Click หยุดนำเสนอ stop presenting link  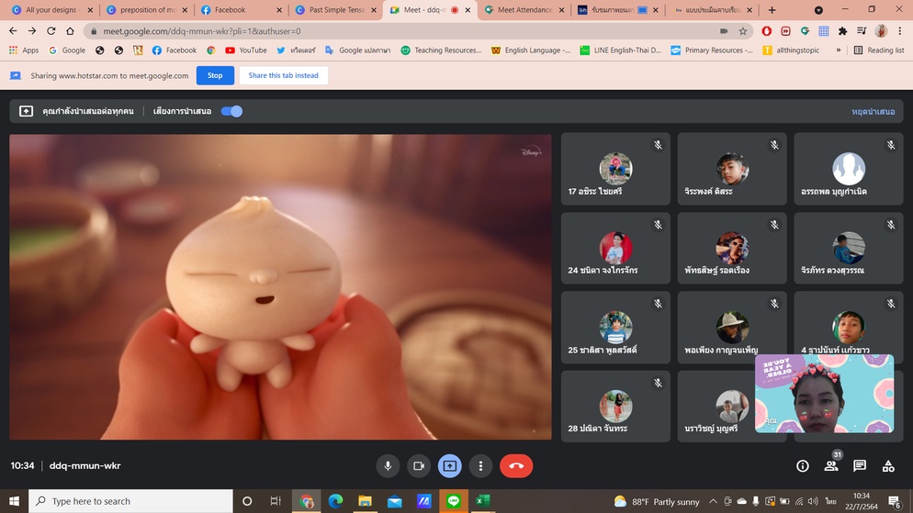click(x=873, y=112)
